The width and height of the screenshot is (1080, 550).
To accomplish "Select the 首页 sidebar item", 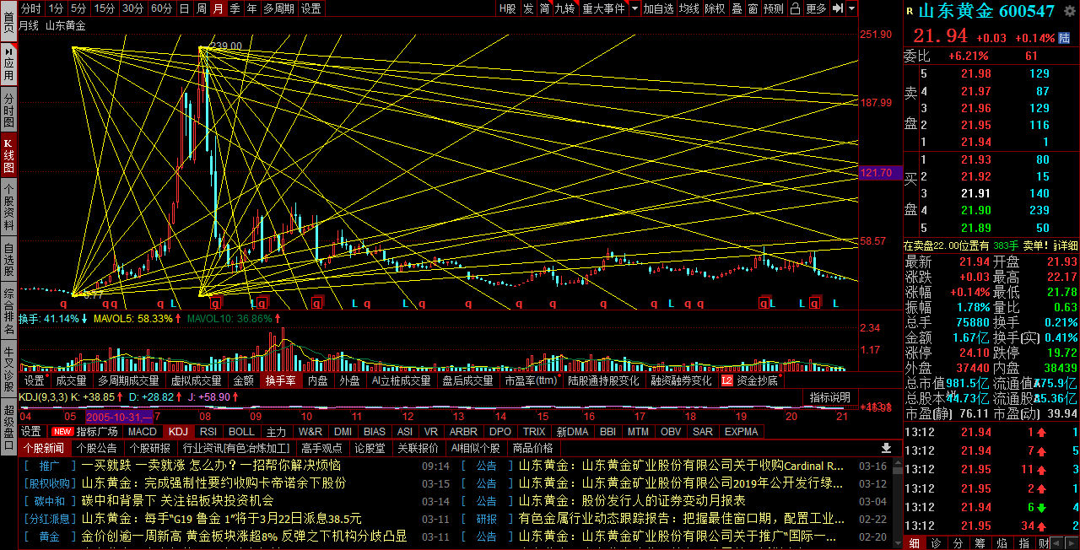I will 8,22.
